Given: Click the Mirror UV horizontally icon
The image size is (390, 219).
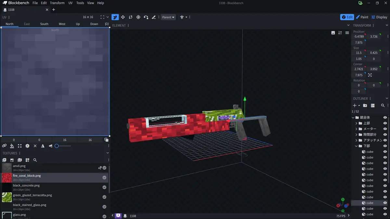Looking at the screenshot, I should (x=43, y=146).
